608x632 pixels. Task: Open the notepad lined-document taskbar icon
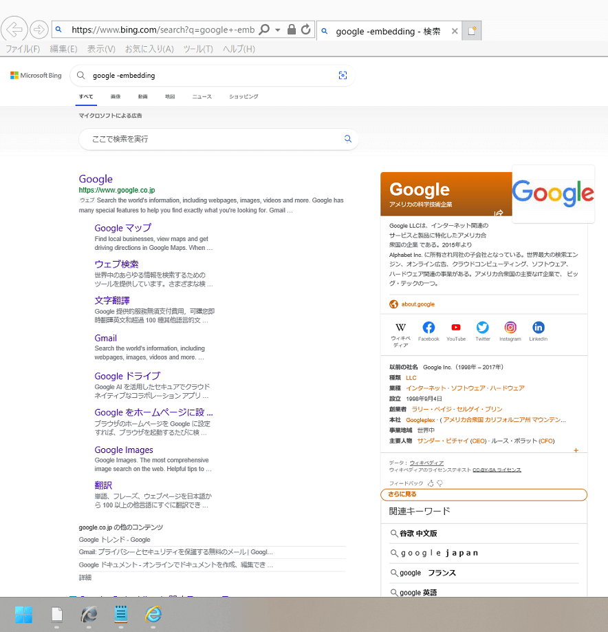pyautogui.click(x=121, y=614)
